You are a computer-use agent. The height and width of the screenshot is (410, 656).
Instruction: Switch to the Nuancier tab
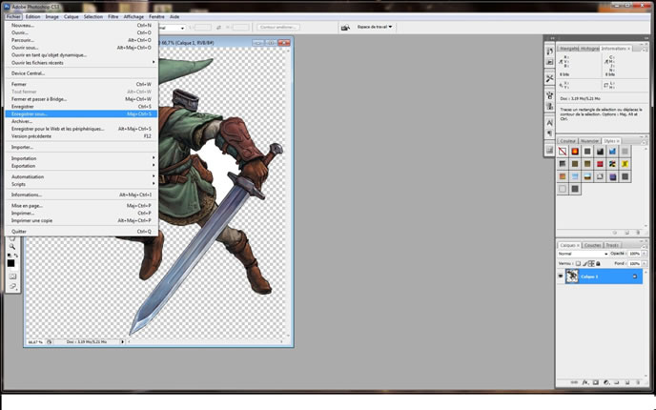(x=589, y=141)
